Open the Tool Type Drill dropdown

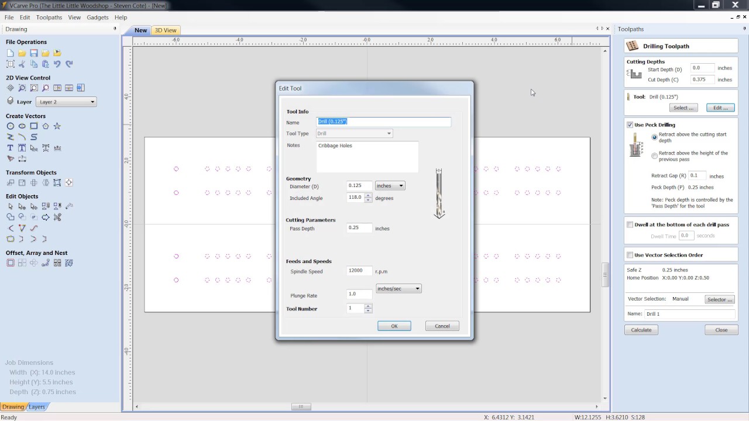coord(354,133)
